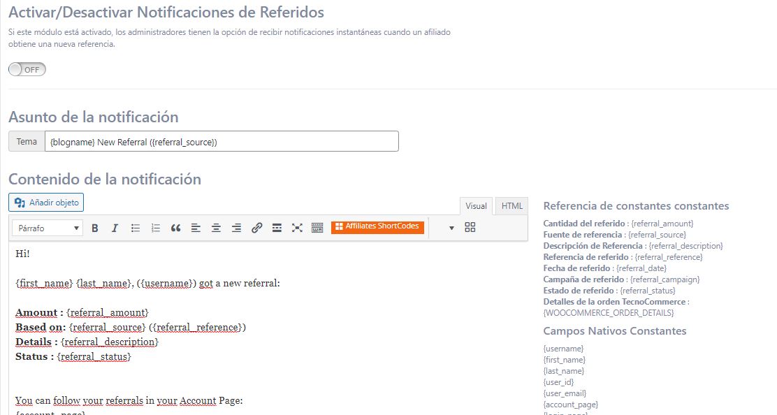Add a blockquote to the content
Viewport: 777px width, 415px height.
tap(175, 228)
